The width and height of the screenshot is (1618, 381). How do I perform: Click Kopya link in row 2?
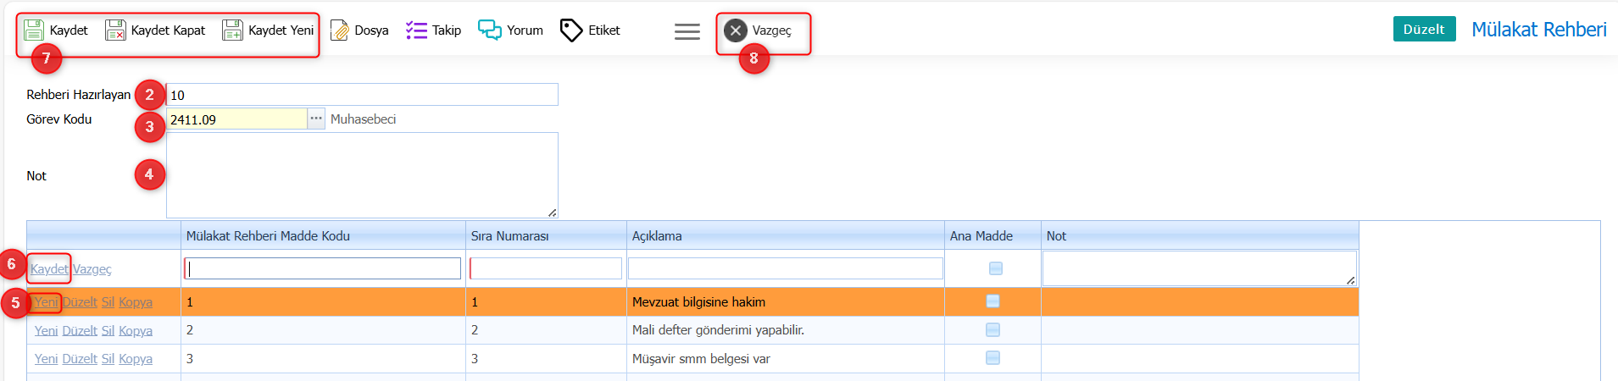(x=136, y=331)
